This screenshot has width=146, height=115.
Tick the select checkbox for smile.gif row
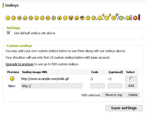[x=131, y=79]
